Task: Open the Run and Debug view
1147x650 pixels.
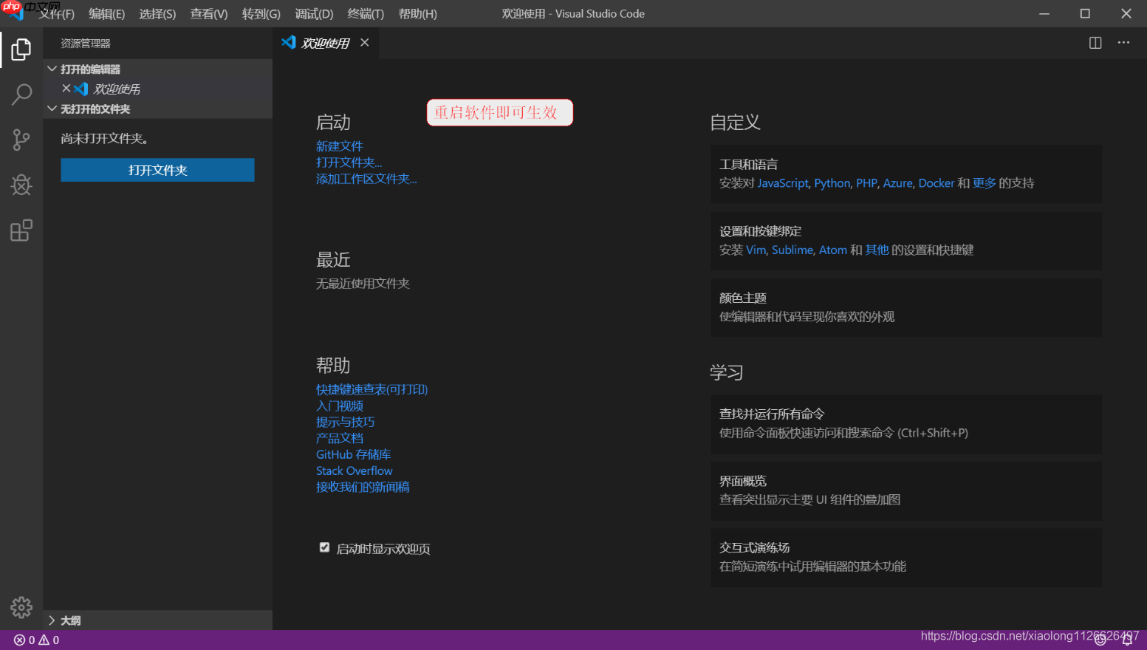Action: [21, 185]
